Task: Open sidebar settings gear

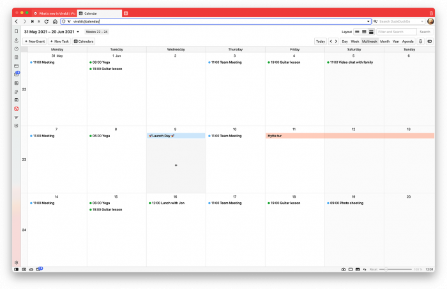Action: point(16,262)
